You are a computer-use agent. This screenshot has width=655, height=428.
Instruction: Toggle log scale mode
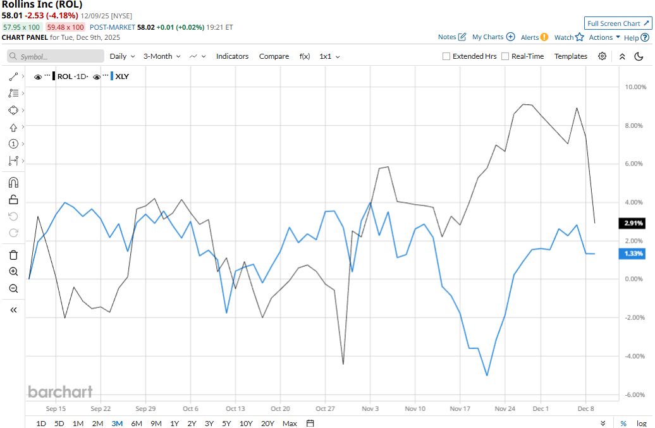[x=642, y=424]
